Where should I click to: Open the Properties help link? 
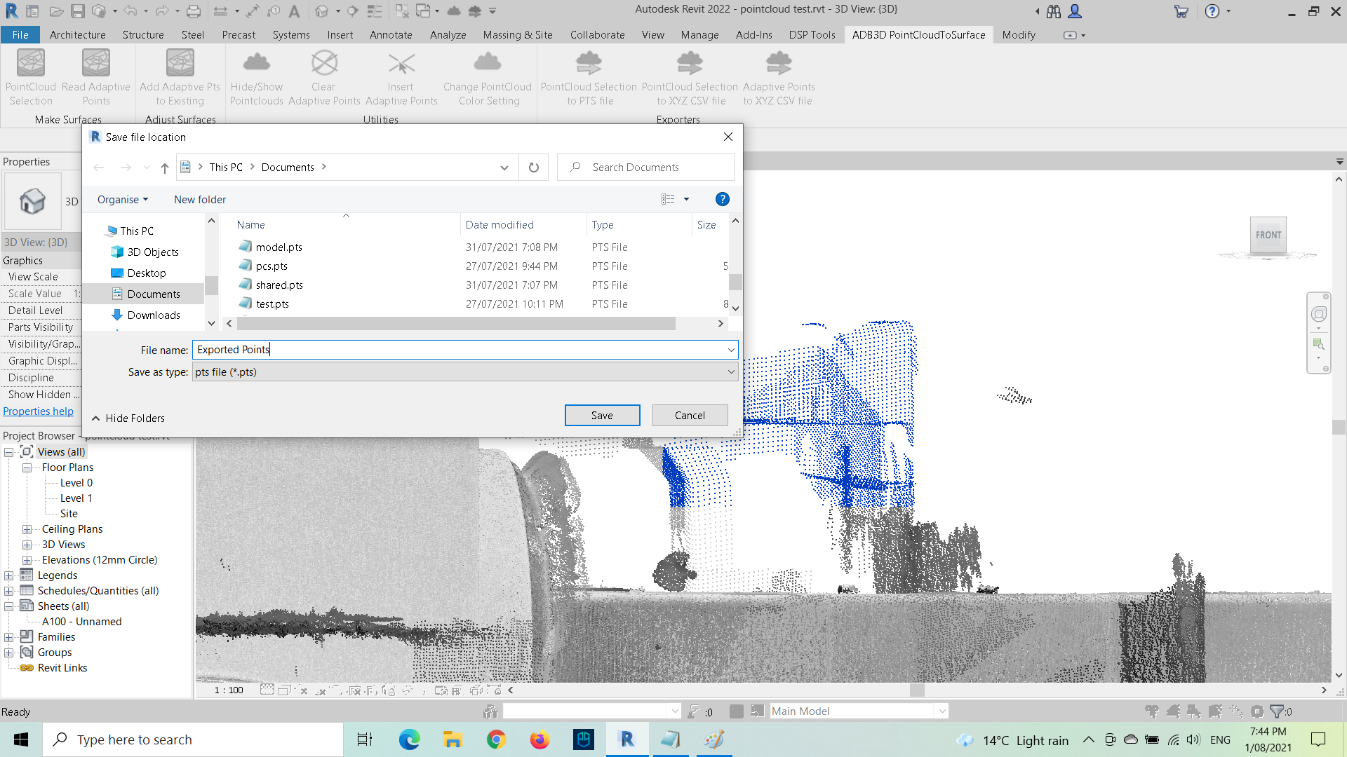(38, 411)
